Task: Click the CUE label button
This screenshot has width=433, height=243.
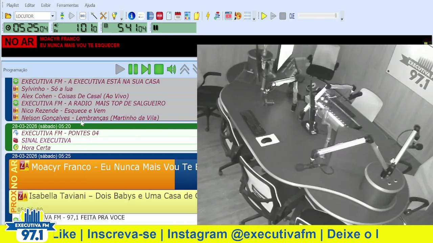Action: click(292, 16)
